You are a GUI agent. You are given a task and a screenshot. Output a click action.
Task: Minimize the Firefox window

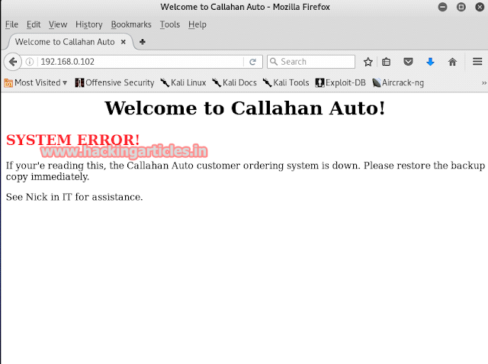tap(442, 7)
